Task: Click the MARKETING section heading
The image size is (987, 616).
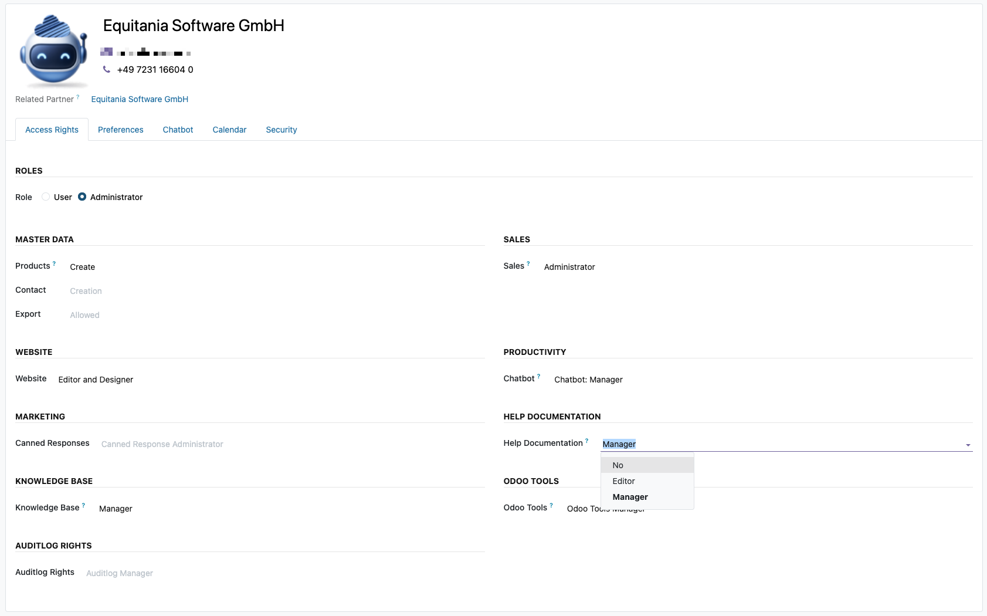Action: tap(40, 417)
